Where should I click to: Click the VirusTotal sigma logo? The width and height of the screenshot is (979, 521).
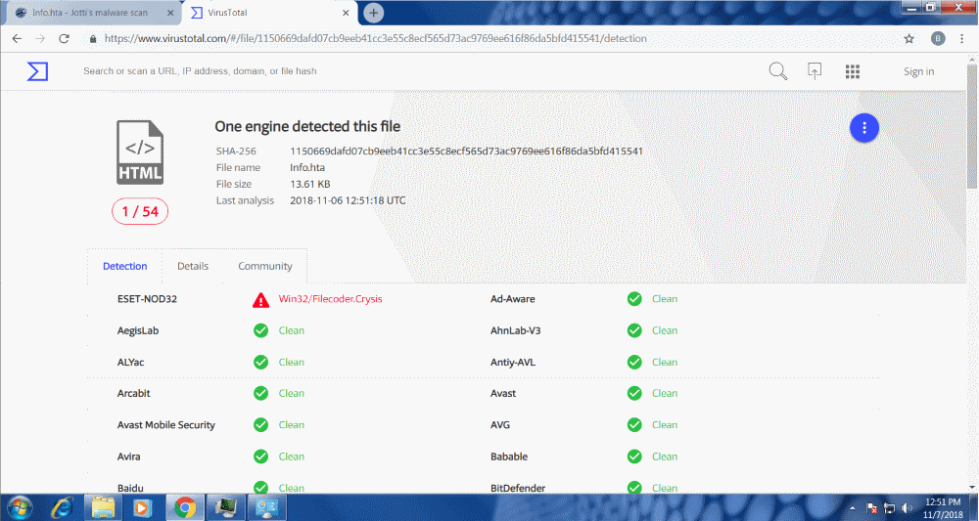(x=37, y=71)
